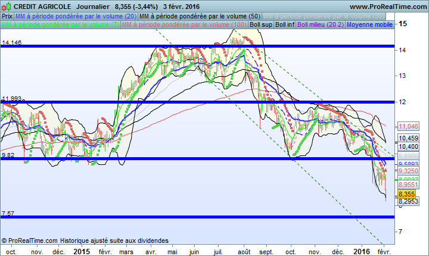Viewport: 429px width, 256px height.
Task: Click the 2016 year label on time axis
Action: (x=362, y=252)
